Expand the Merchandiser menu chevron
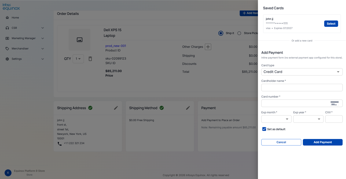The width and height of the screenshot is (346, 179). [42, 49]
